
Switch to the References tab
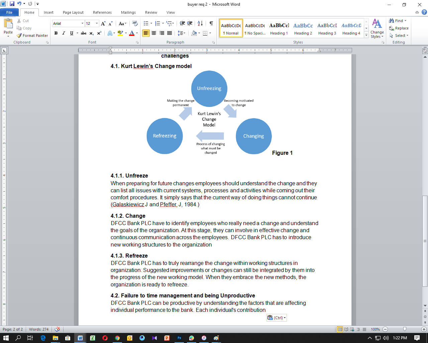coord(102,12)
